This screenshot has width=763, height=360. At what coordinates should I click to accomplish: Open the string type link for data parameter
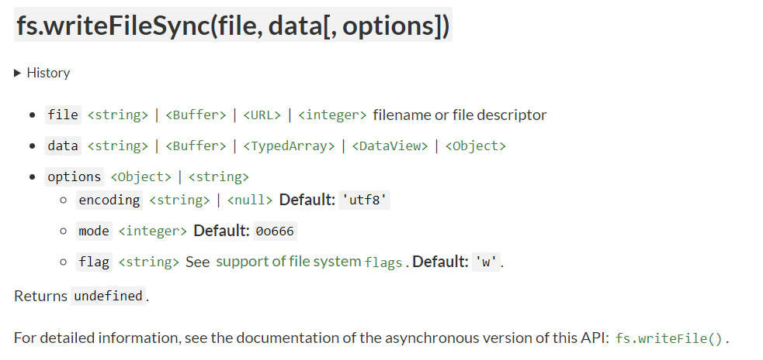[117, 146]
